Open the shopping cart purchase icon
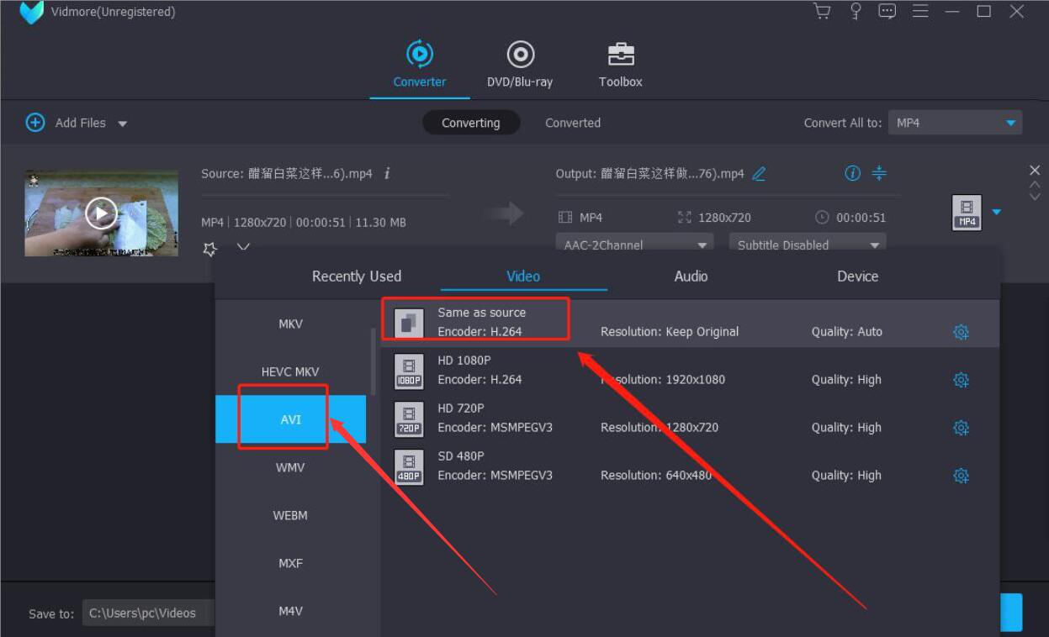This screenshot has width=1049, height=637. coord(822,11)
